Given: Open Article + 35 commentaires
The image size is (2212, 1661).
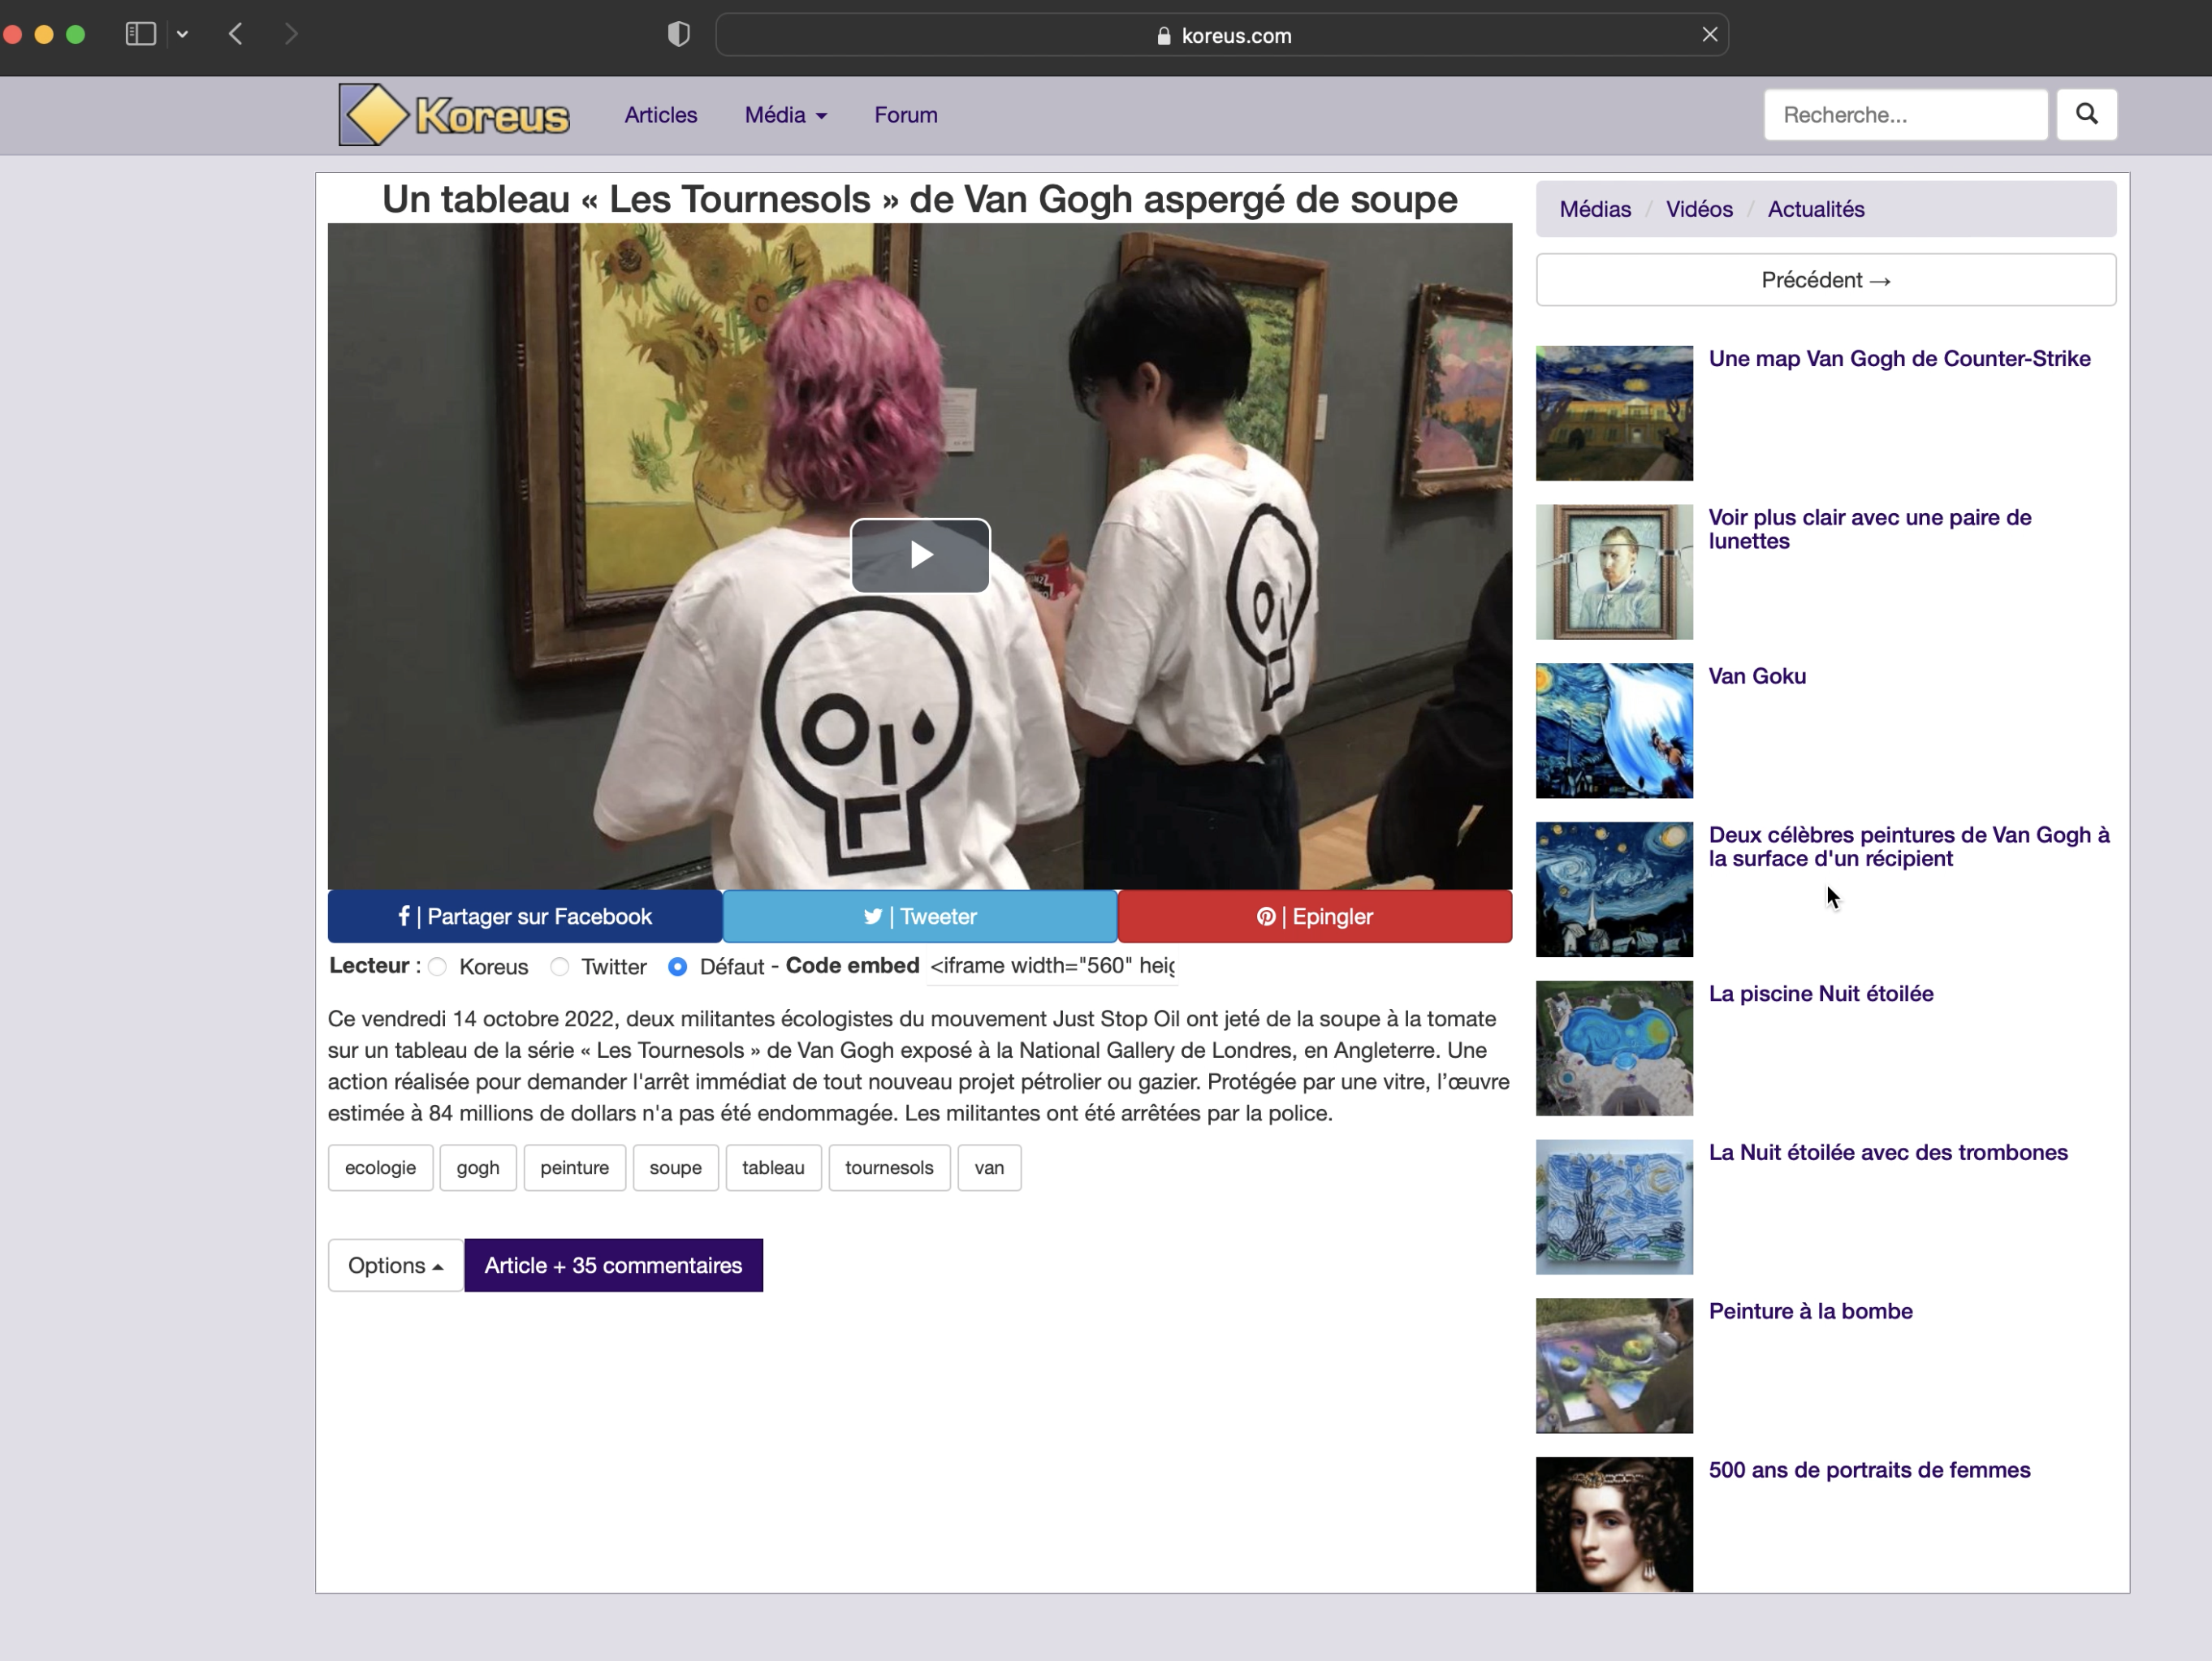Looking at the screenshot, I should click(613, 1265).
